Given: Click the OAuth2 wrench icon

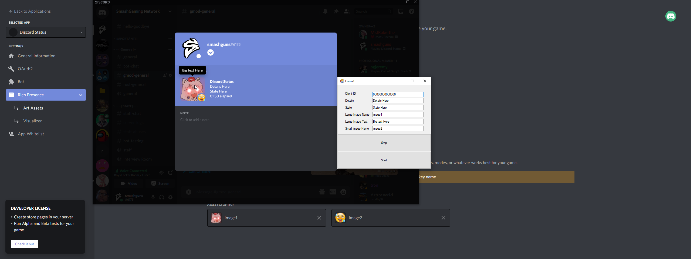Looking at the screenshot, I should click(11, 69).
